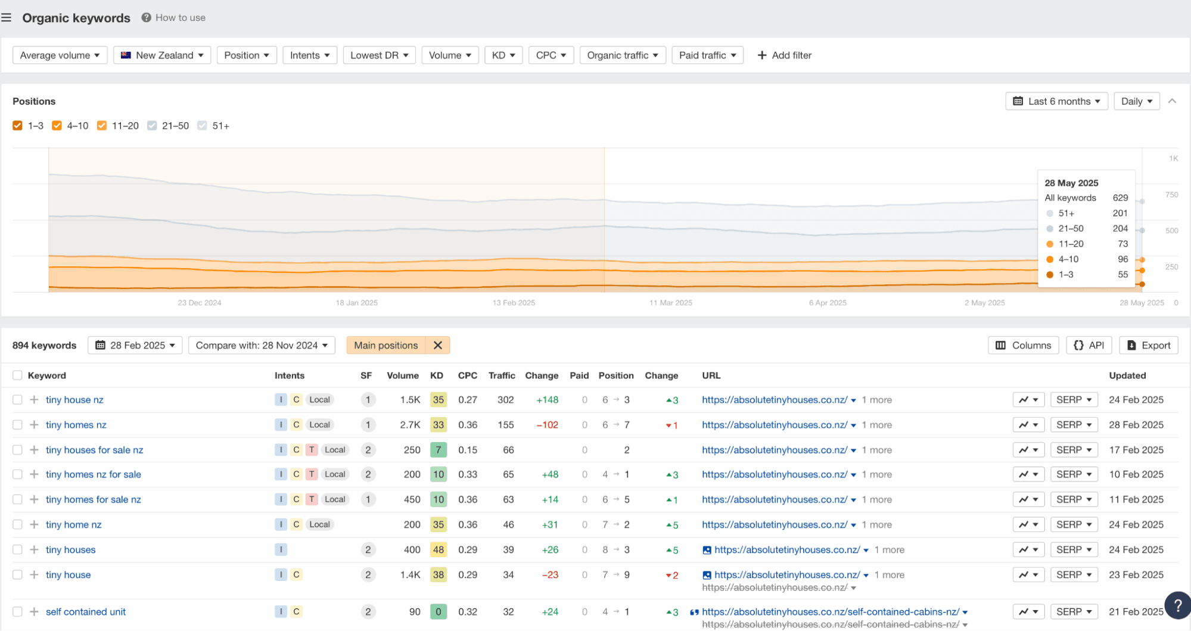Viewport: 1191px width, 631px height.
Task: Open the Columns settings
Action: [1023, 346]
